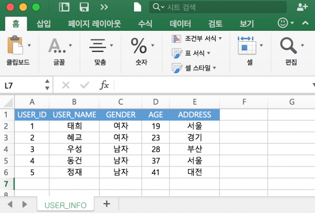Click the 글꼴 font icon
Screen dimensions: 315x213
click(x=57, y=46)
